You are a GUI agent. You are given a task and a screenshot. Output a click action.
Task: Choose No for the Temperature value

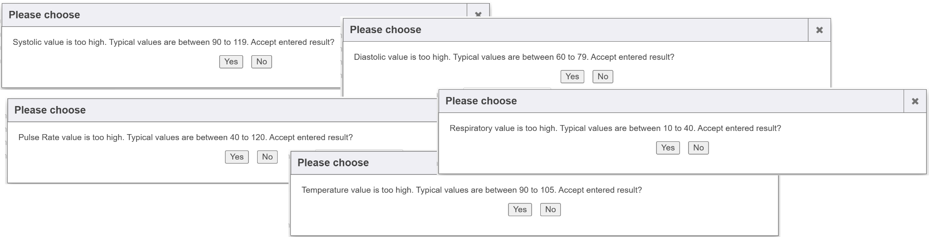(x=550, y=209)
